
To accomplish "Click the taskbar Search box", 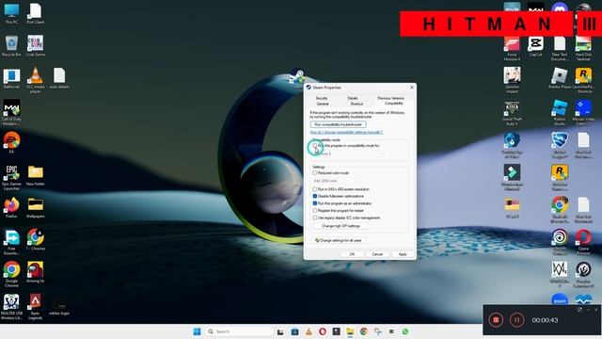I will point(239,331).
